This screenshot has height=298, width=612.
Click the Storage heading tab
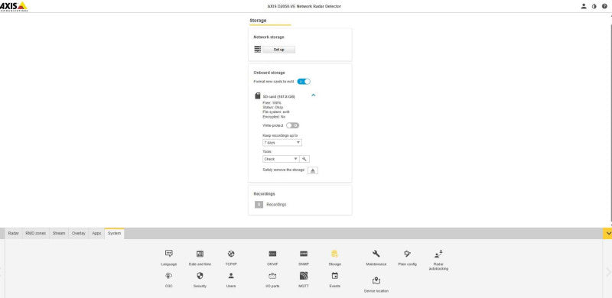click(x=258, y=21)
